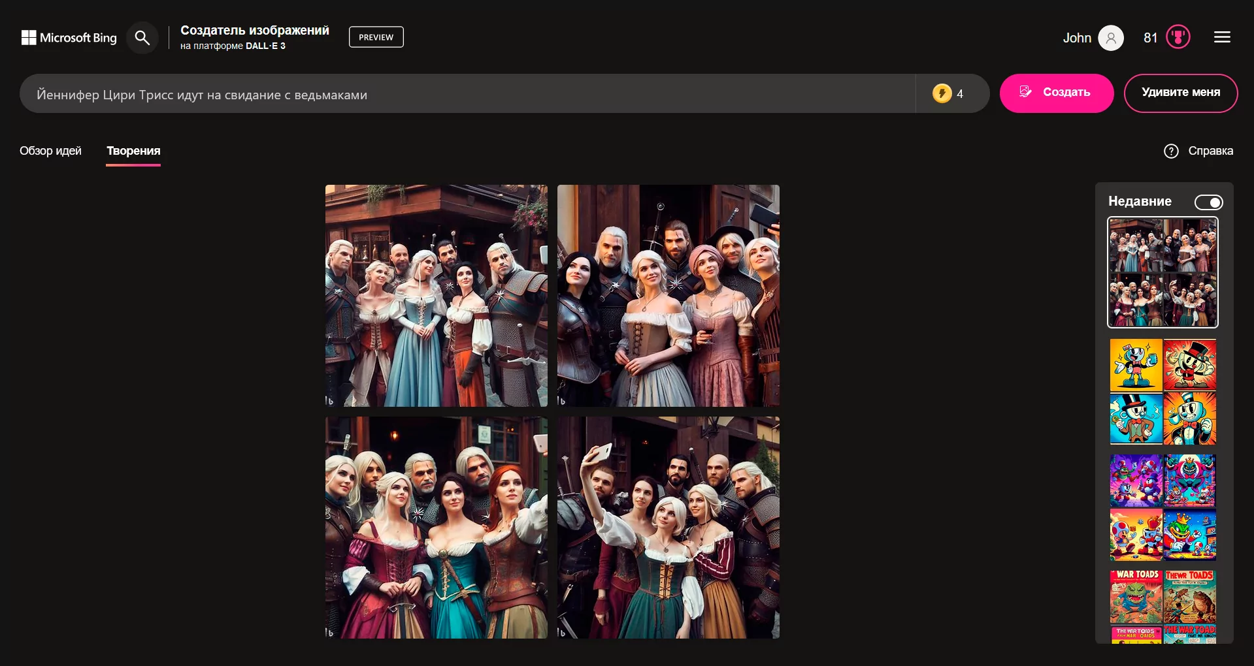Open the hamburger menu
Viewport: 1254px width, 666px height.
1222,37
